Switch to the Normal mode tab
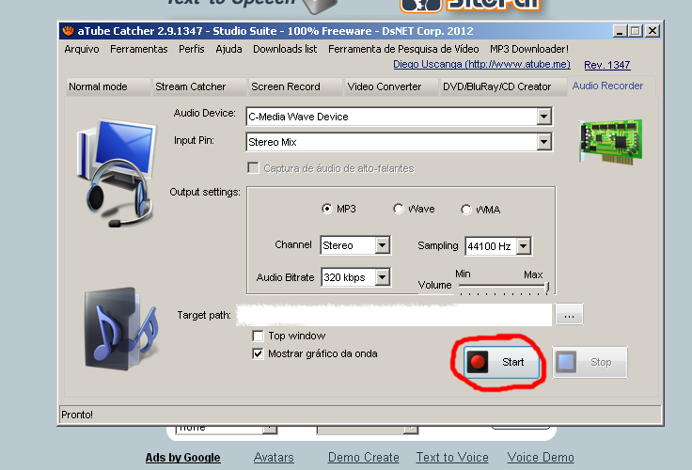This screenshot has width=692, height=470. 108,86
